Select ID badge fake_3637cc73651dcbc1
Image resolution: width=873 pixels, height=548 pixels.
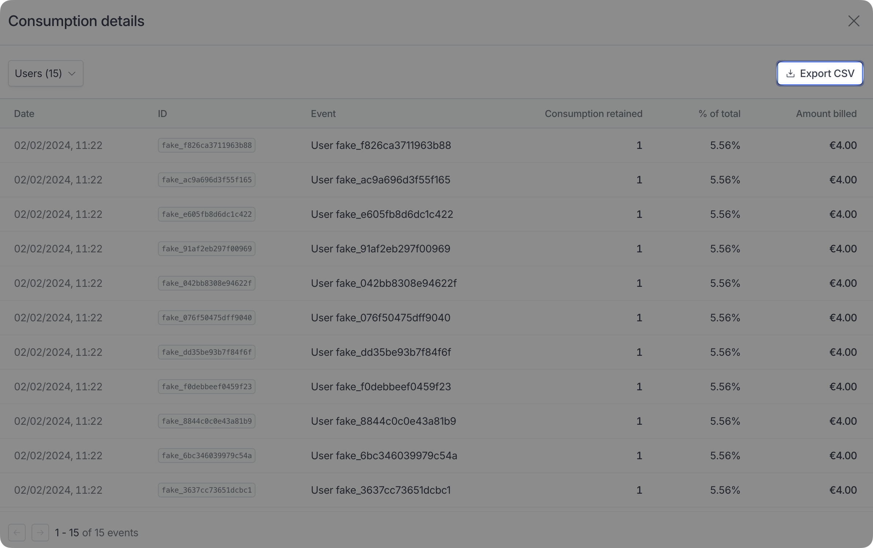point(207,490)
